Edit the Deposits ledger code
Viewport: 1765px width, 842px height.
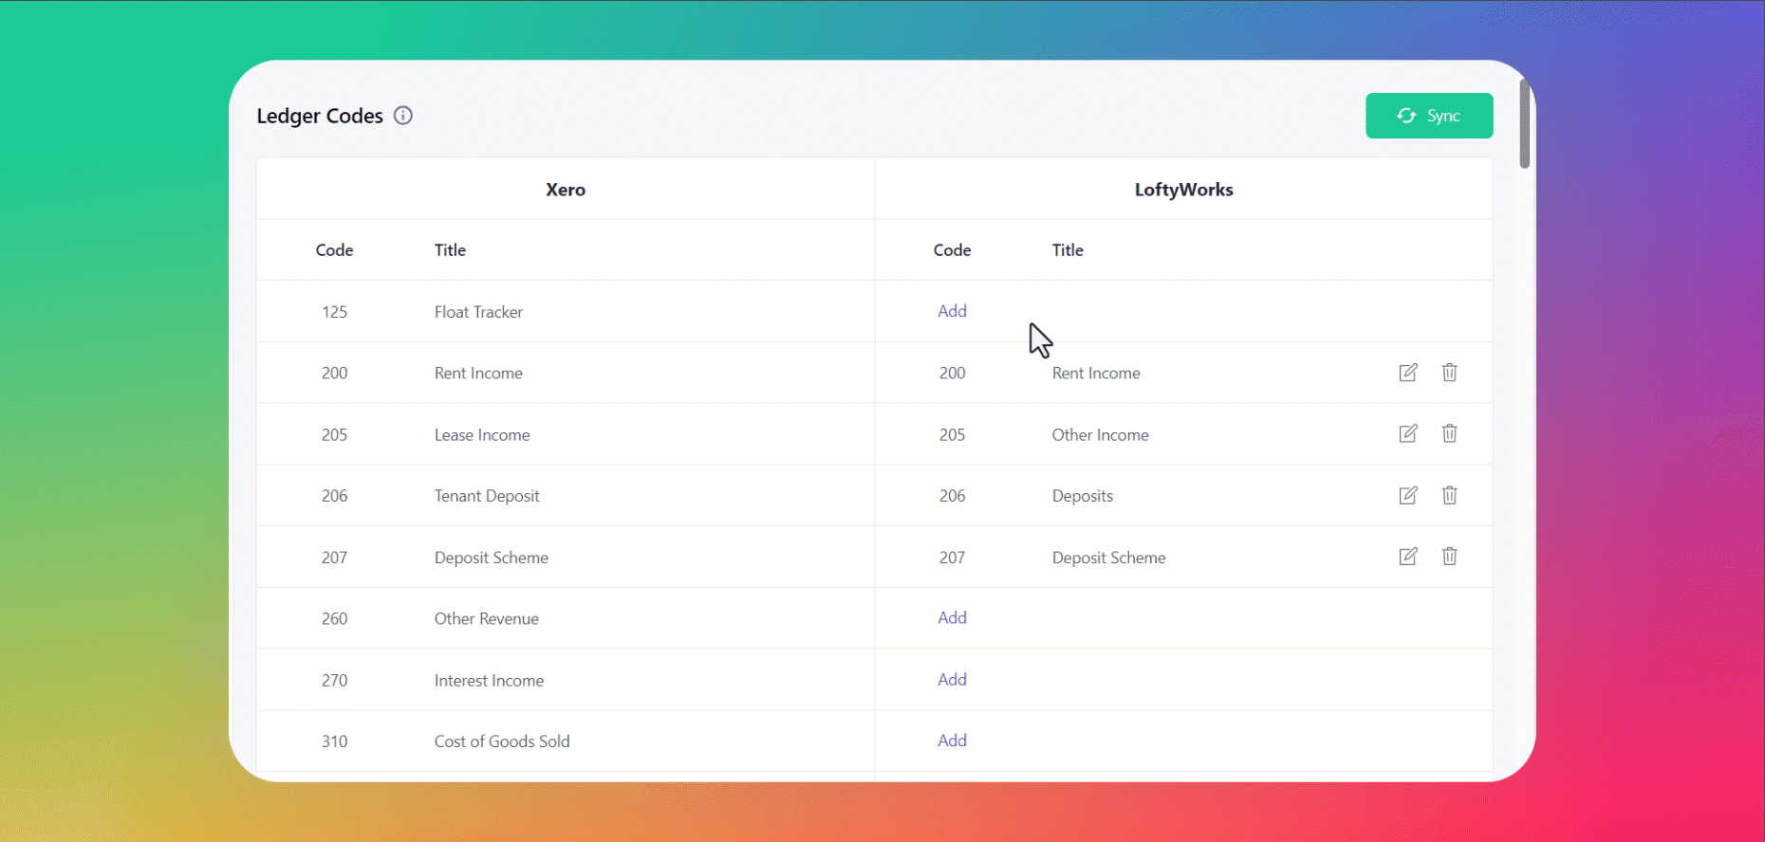[x=1408, y=495]
